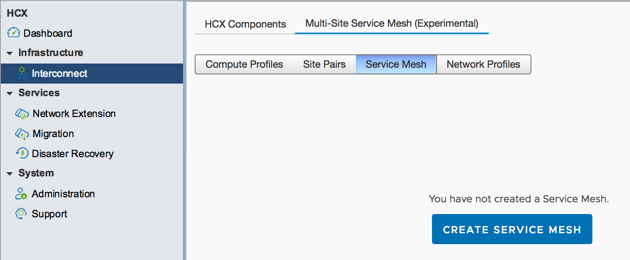
Task: Select the Network Profiles tab
Action: pos(483,64)
